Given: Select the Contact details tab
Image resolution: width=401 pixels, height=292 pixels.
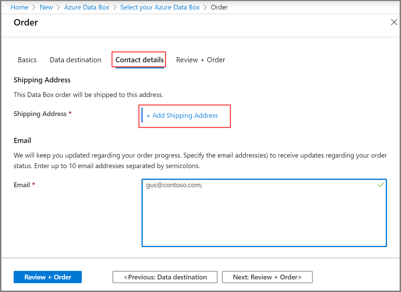Looking at the screenshot, I should pos(139,60).
